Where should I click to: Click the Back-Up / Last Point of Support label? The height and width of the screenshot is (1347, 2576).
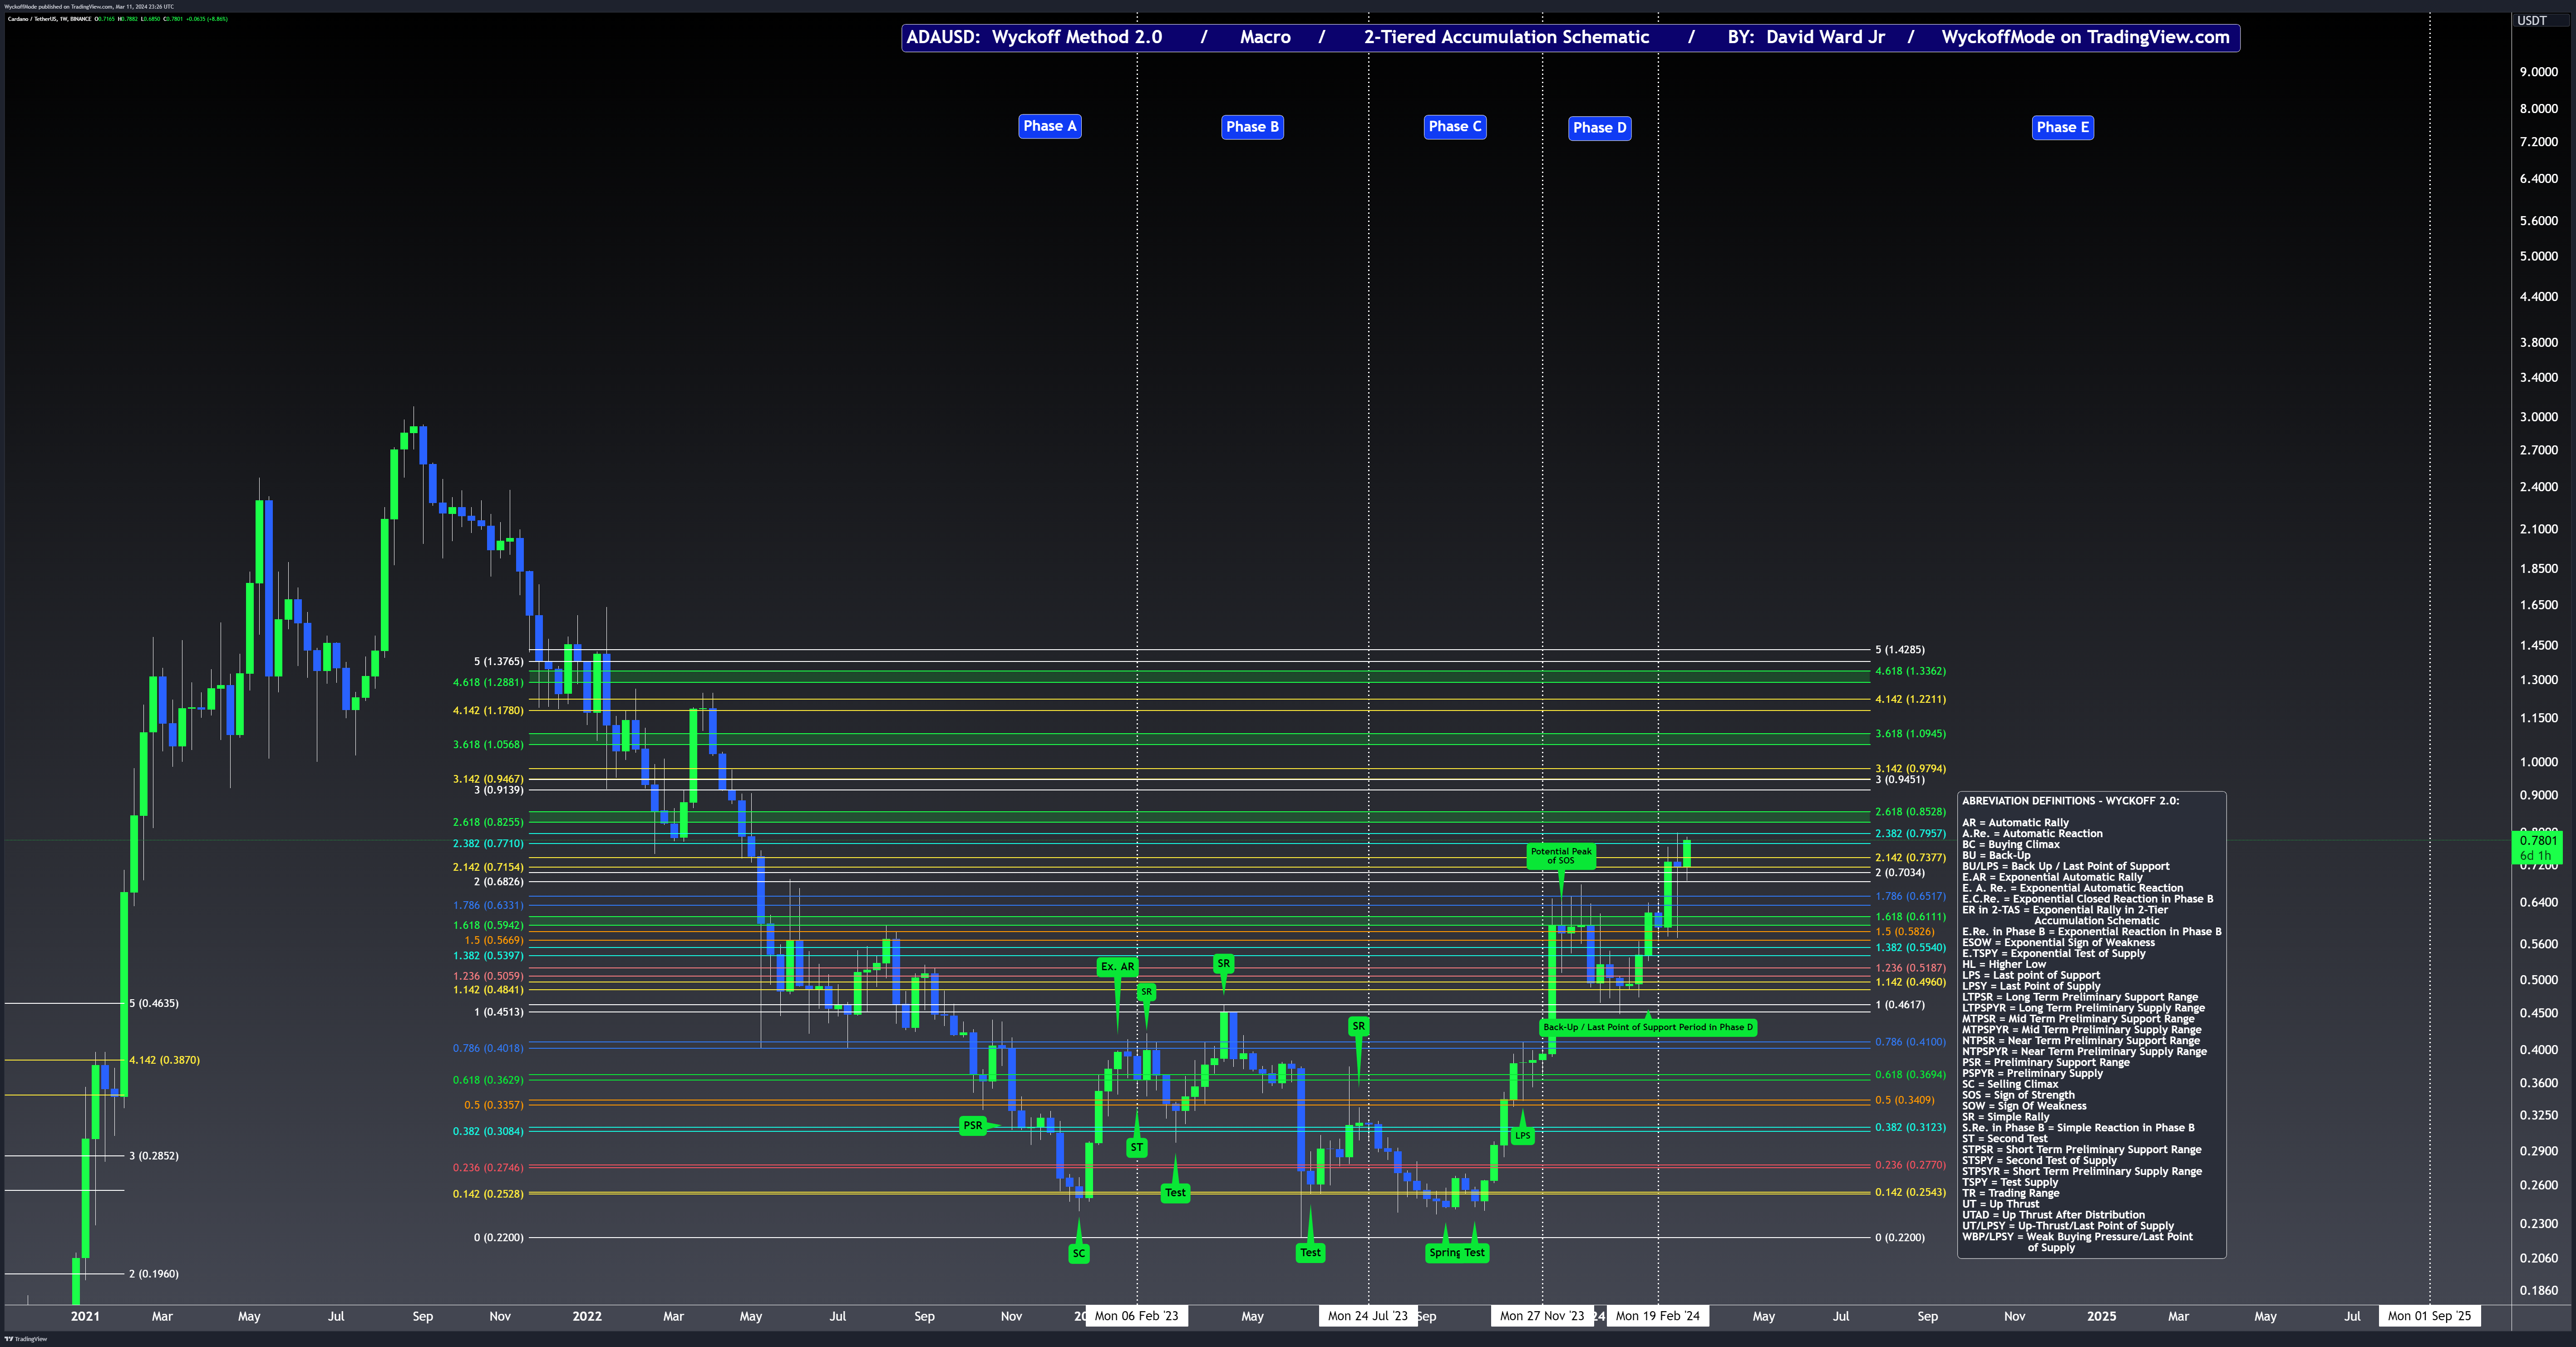(x=1648, y=1027)
